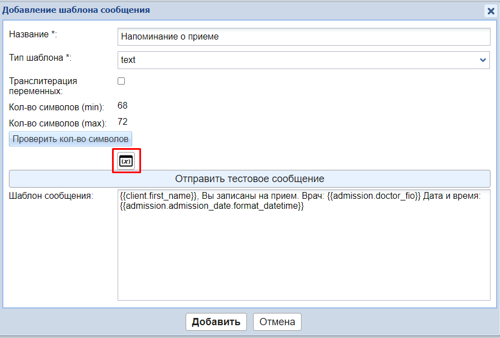
Task: Cancel with the Отмена button
Action: 277,322
